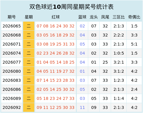Click the 奇偶比 column header

(134, 17)
